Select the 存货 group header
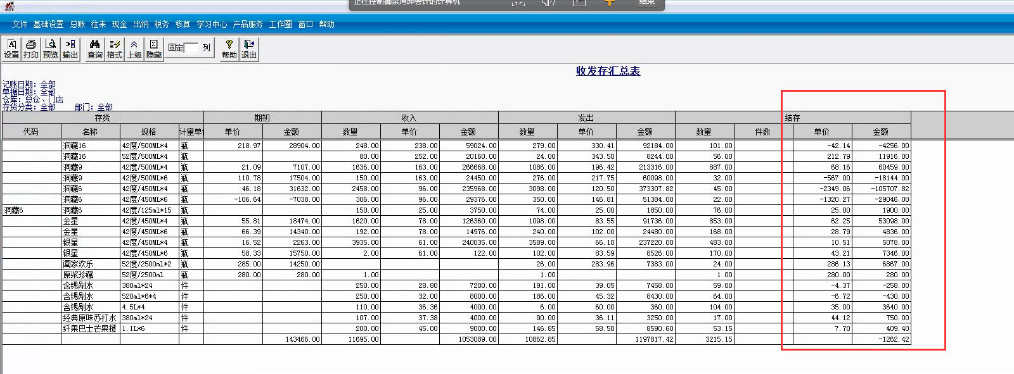Viewport: 1014px width, 374px height. 103,118
